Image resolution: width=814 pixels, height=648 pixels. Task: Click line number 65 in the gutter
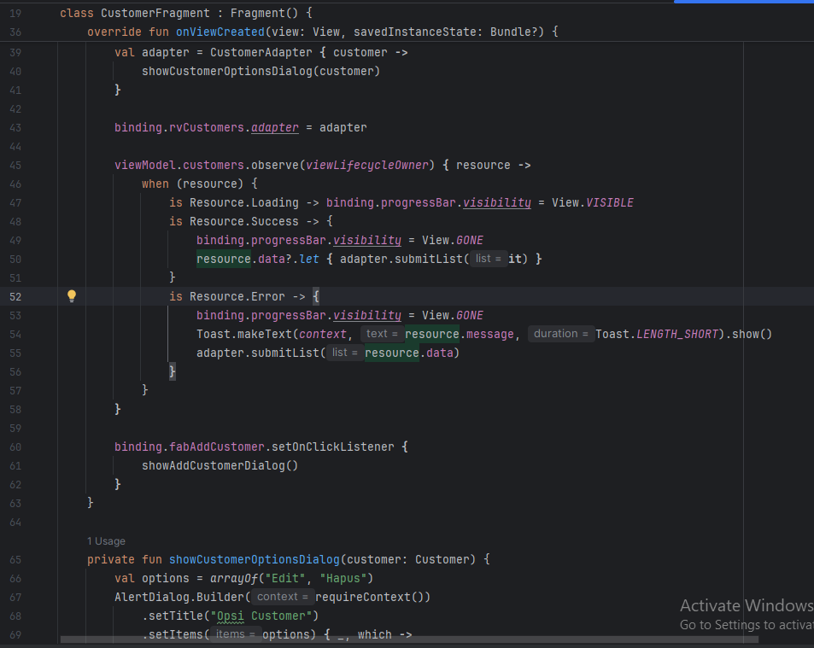pos(15,560)
